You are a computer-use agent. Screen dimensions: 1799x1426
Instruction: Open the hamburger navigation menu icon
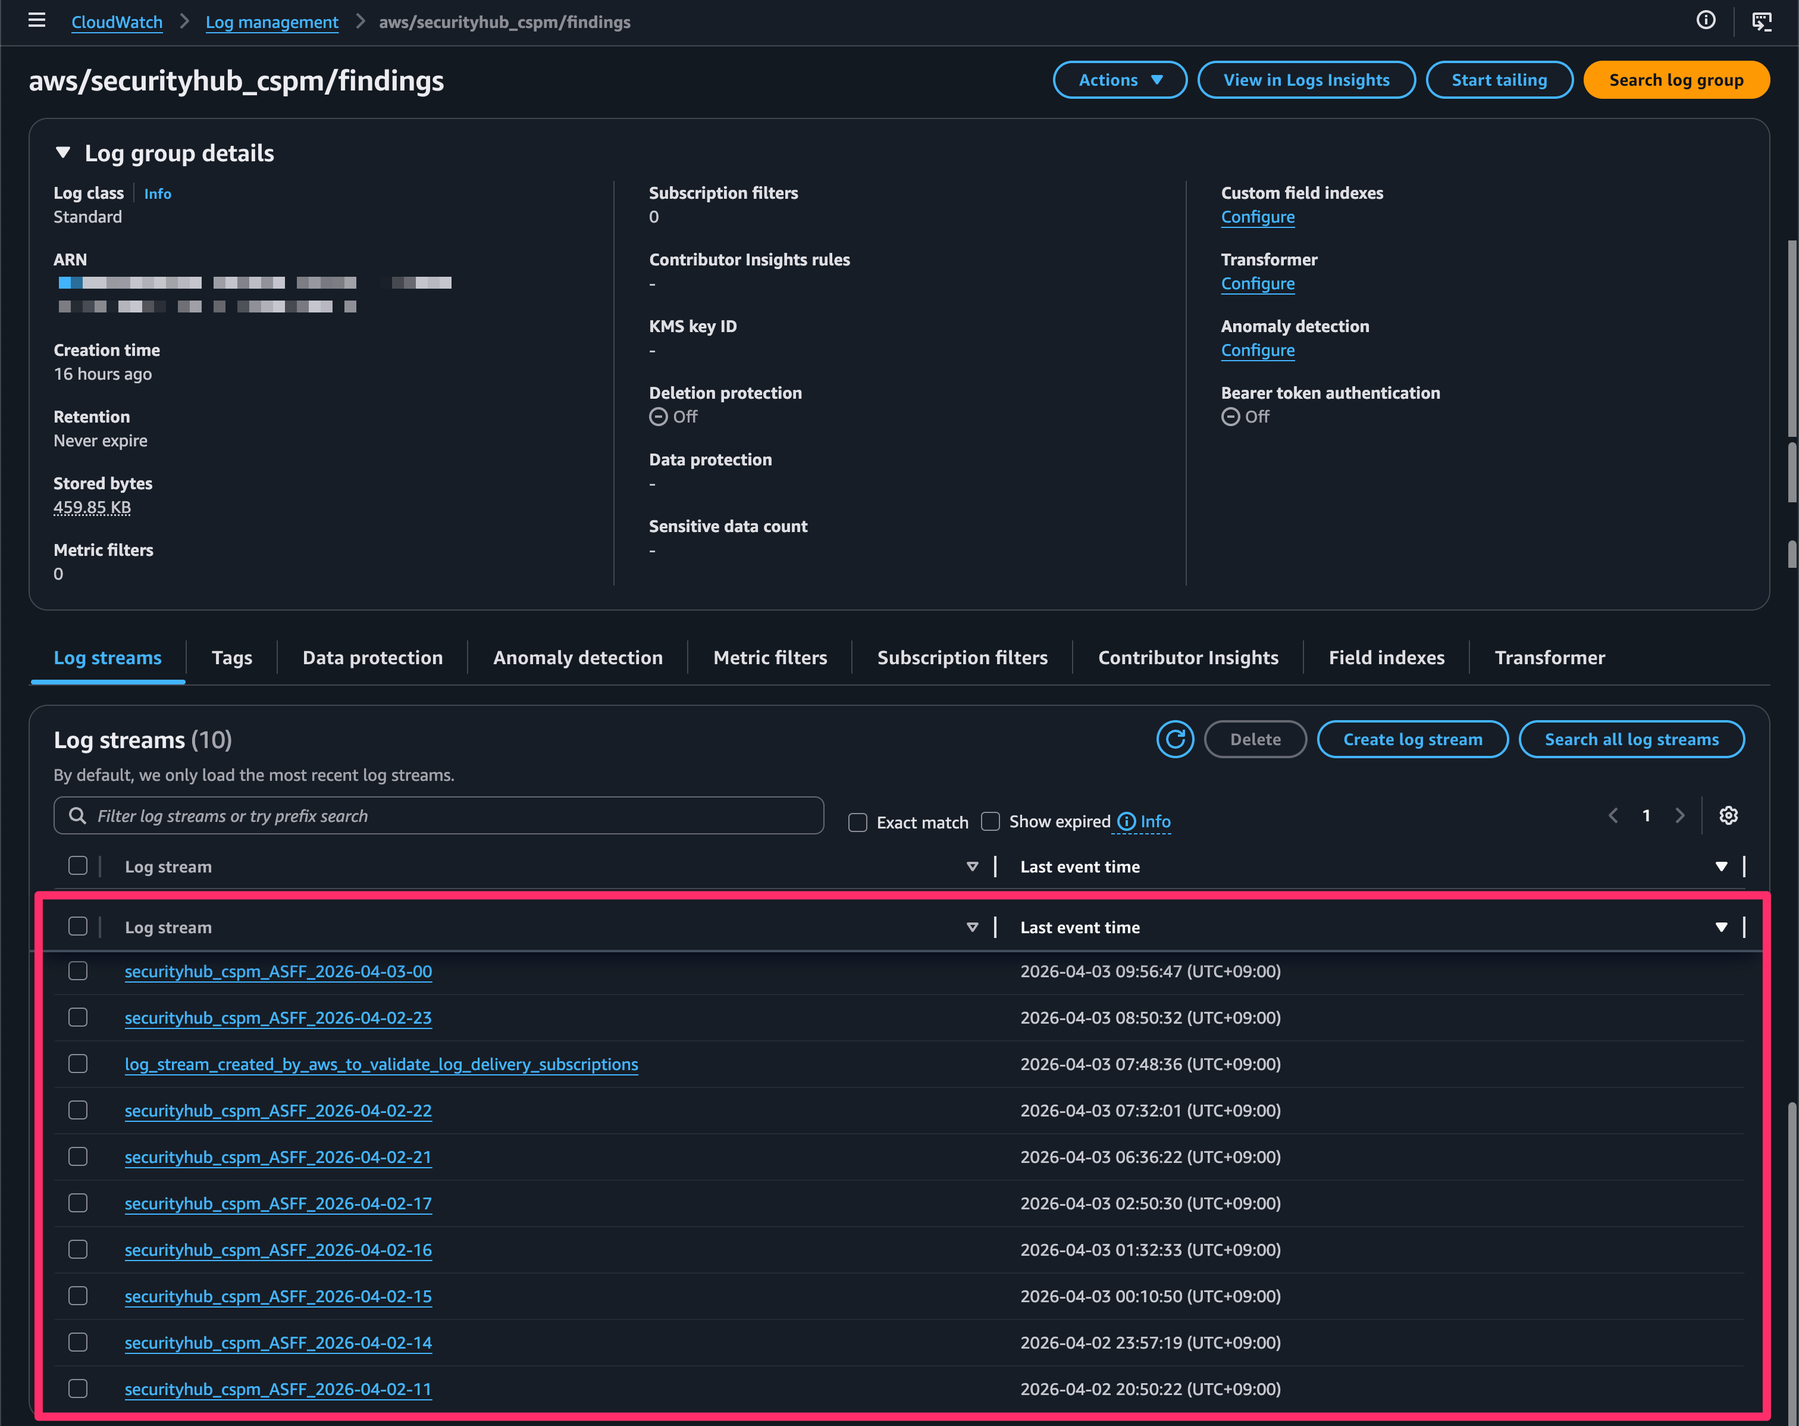point(37,21)
